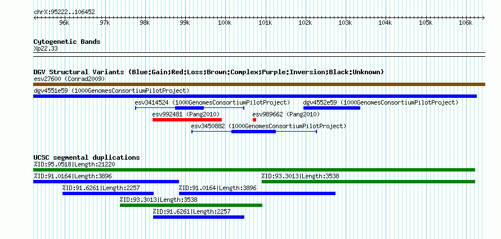Click the green 95.0518 length 21220 duplication bar

pyautogui.click(x=254, y=170)
